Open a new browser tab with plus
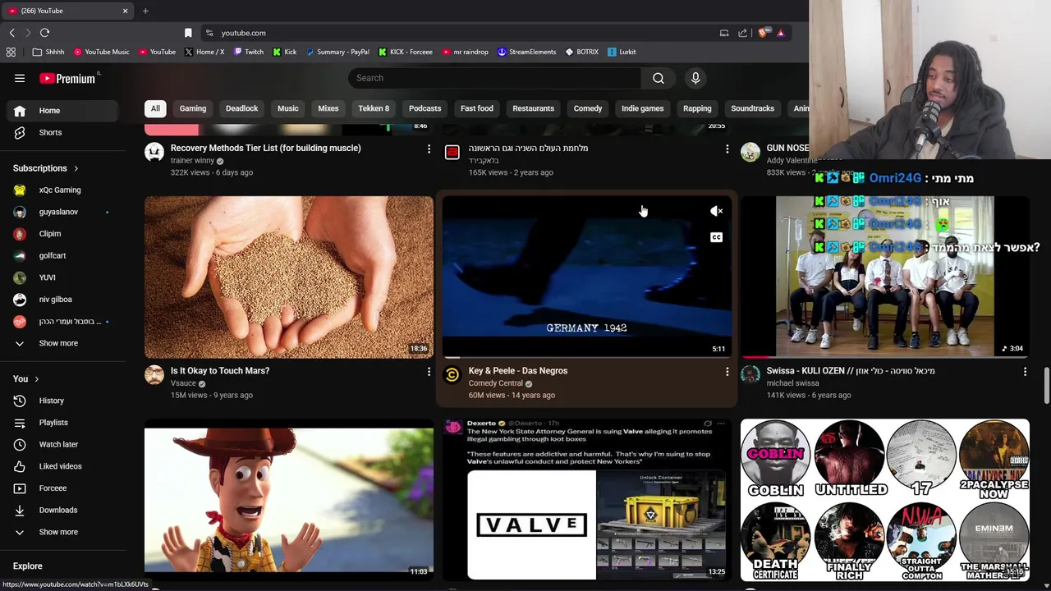 coord(145,11)
